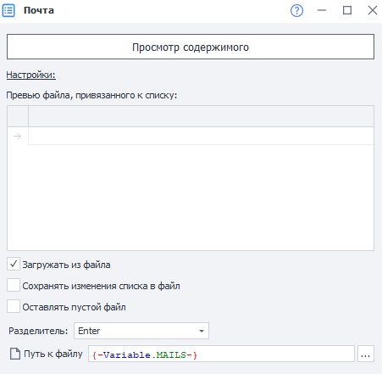Click the Enter value in separator combo box
Image resolution: width=382 pixels, height=374 pixels.
(x=89, y=331)
